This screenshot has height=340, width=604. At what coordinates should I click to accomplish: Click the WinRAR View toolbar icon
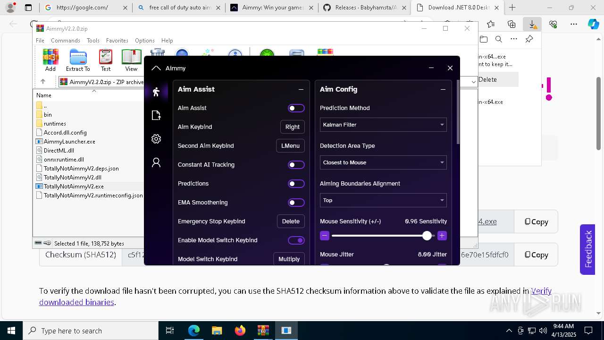coord(131,60)
